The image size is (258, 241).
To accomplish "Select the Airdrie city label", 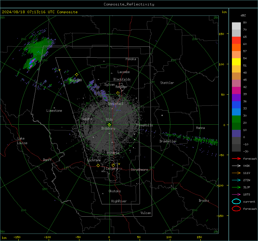I will [x=113, y=153].
